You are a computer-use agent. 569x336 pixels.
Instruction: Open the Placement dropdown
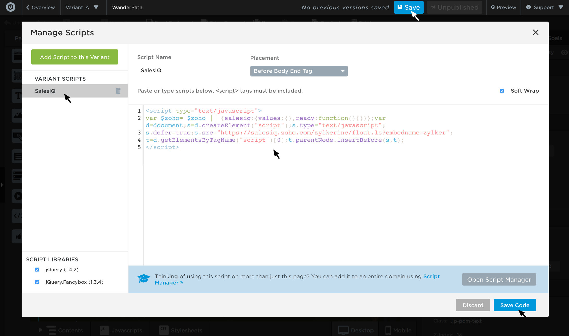coord(299,71)
